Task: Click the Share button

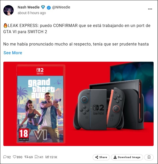Action: pyautogui.click(x=101, y=157)
